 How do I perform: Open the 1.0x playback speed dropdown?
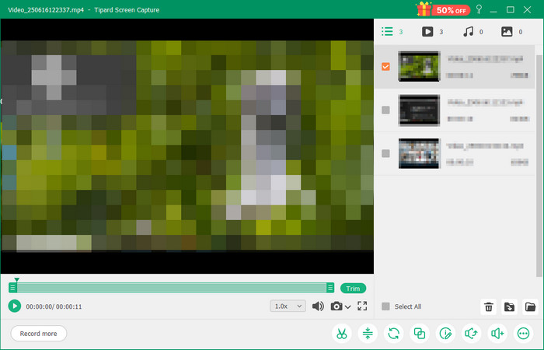288,306
